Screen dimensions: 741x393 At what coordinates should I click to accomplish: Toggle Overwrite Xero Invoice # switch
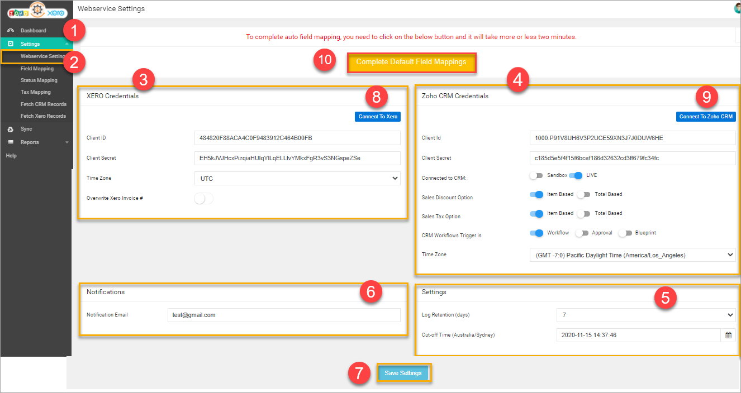[203, 198]
